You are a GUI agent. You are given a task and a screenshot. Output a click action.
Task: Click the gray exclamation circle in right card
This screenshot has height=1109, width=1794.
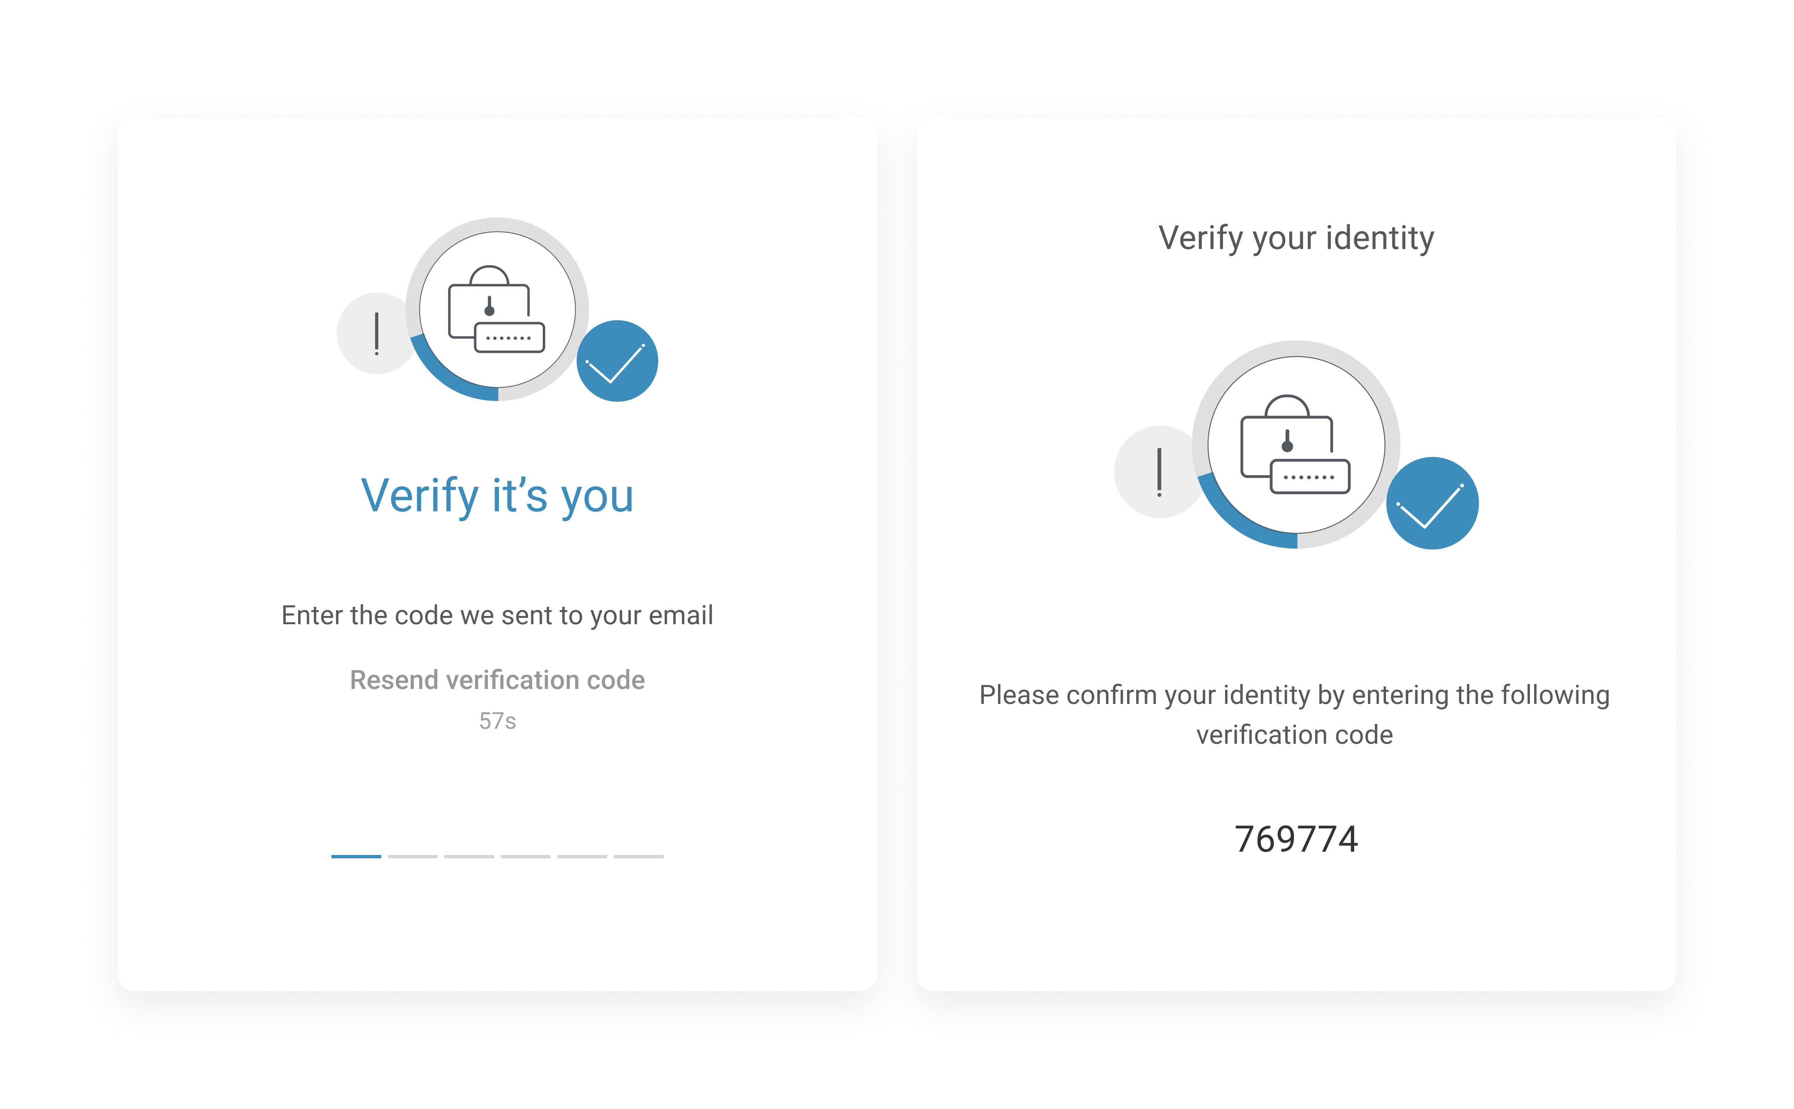coord(1159,471)
